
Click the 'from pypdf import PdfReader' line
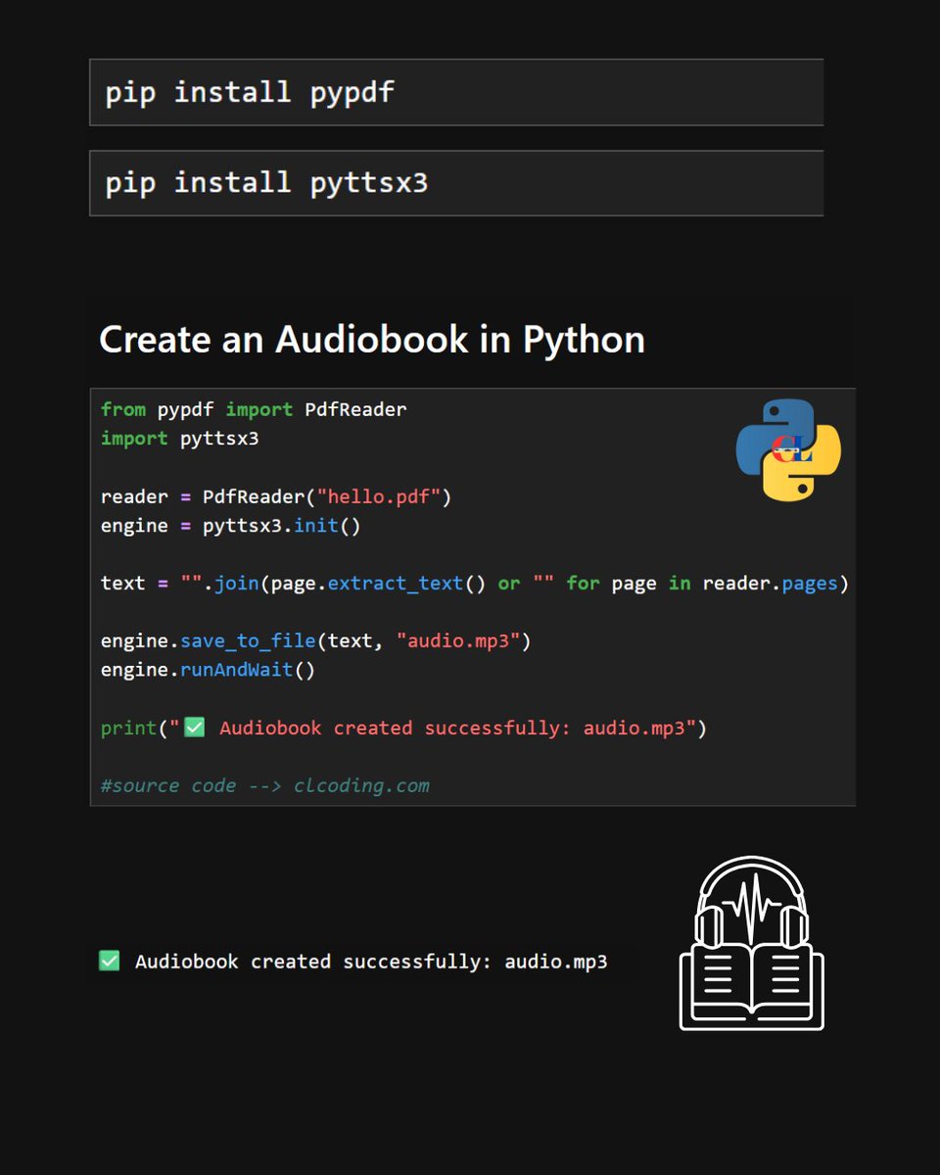254,409
